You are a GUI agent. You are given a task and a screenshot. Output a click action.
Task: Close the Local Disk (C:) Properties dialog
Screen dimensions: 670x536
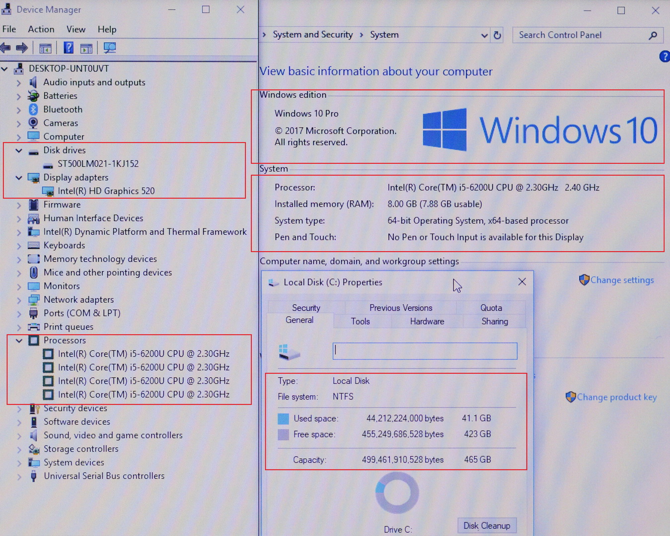click(522, 282)
